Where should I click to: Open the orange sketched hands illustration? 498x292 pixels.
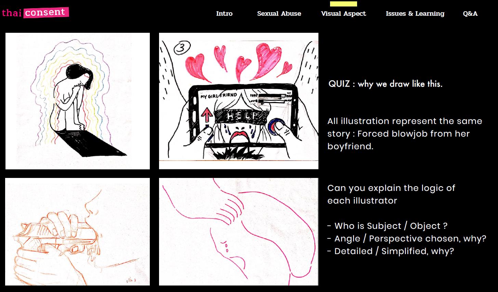pos(78,232)
